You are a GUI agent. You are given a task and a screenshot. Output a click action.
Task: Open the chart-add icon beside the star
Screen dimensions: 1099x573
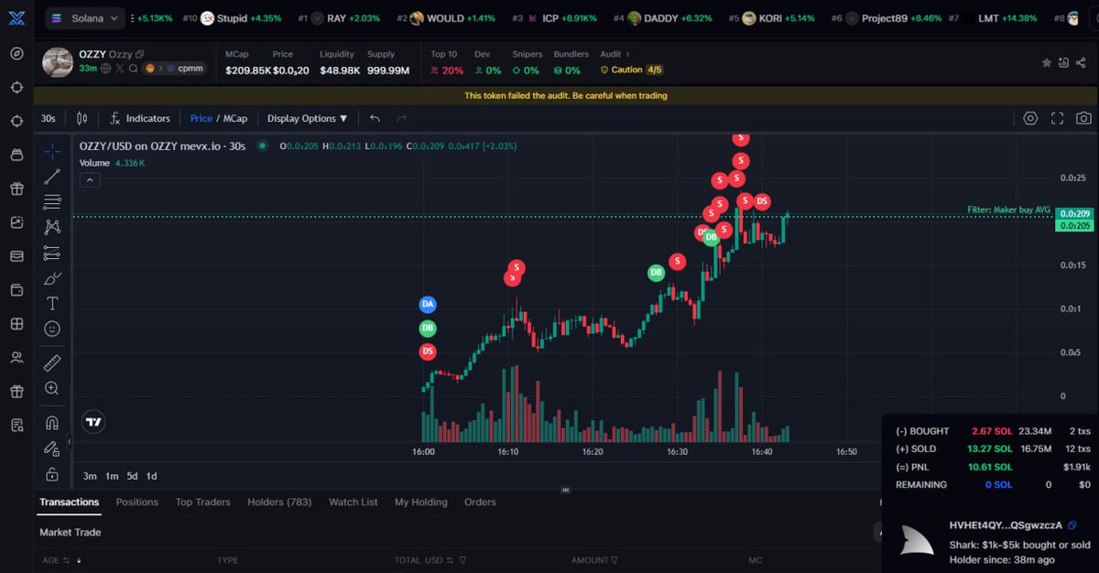point(1063,63)
